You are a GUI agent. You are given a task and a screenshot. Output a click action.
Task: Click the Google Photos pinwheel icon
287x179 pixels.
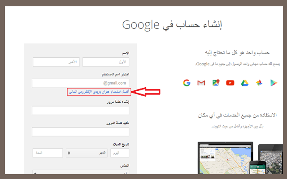259,83
